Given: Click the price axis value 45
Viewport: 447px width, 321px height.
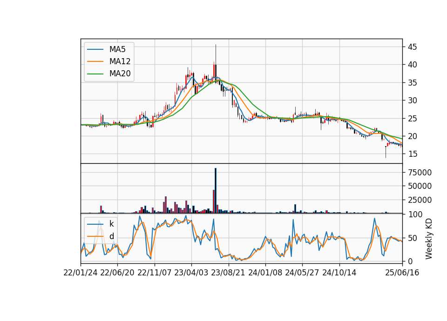Looking at the screenshot, I should [412, 47].
